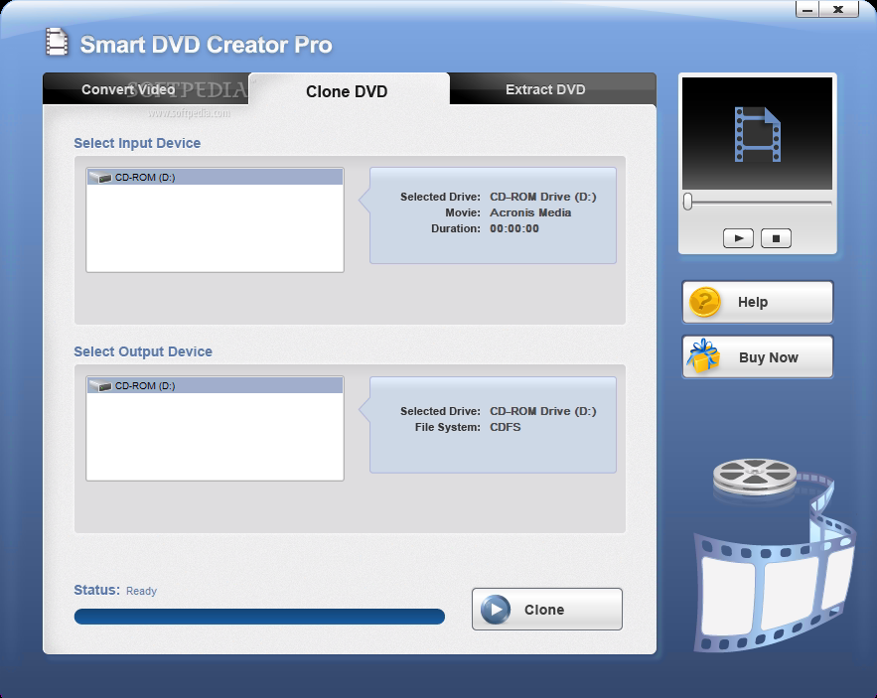Image resolution: width=877 pixels, height=698 pixels.
Task: Click the video preview area
Action: (x=757, y=133)
